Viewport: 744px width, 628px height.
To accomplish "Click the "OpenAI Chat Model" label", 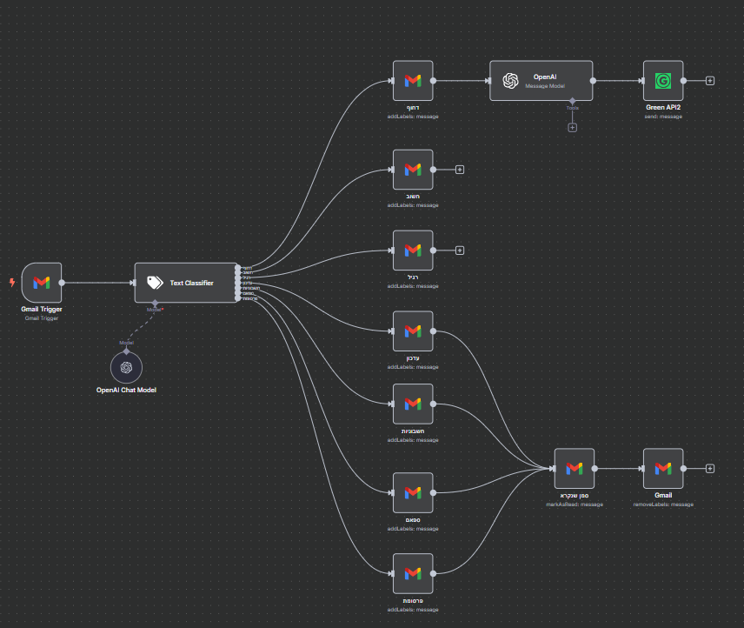I will tap(126, 390).
